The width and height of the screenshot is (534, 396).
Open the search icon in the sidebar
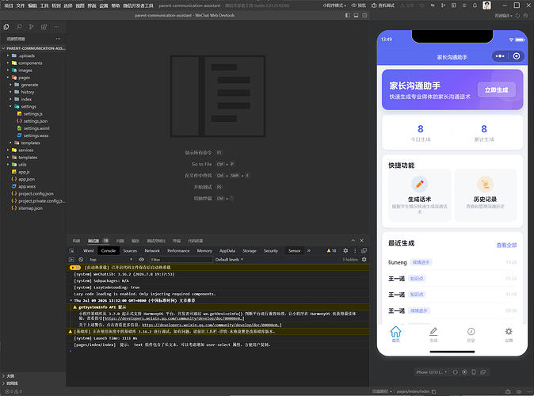tap(19, 27)
